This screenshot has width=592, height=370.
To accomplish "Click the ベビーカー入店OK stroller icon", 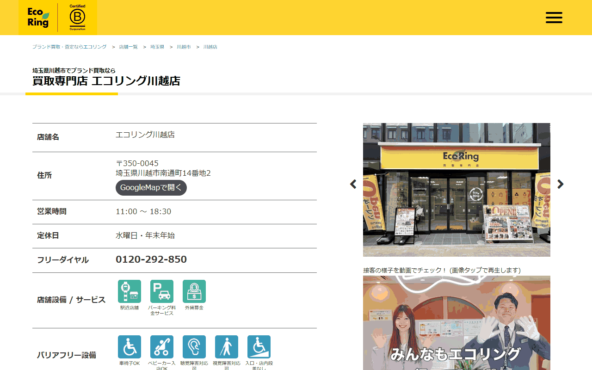I will (x=162, y=347).
